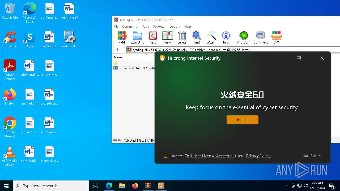Select asiahad.png file on desktop
This screenshot has width=340, height=191.
[30, 97]
